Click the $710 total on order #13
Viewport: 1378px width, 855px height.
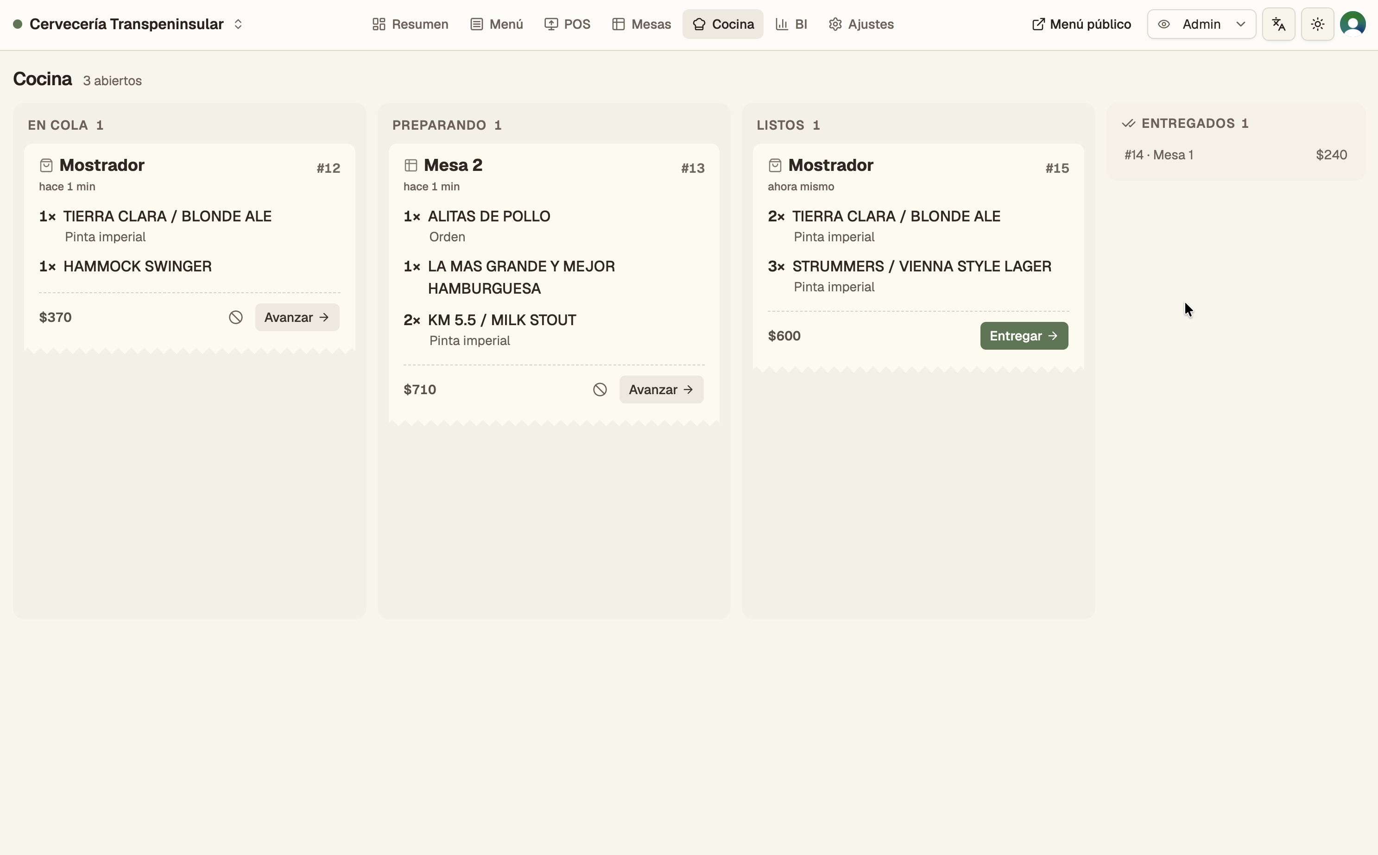click(420, 390)
